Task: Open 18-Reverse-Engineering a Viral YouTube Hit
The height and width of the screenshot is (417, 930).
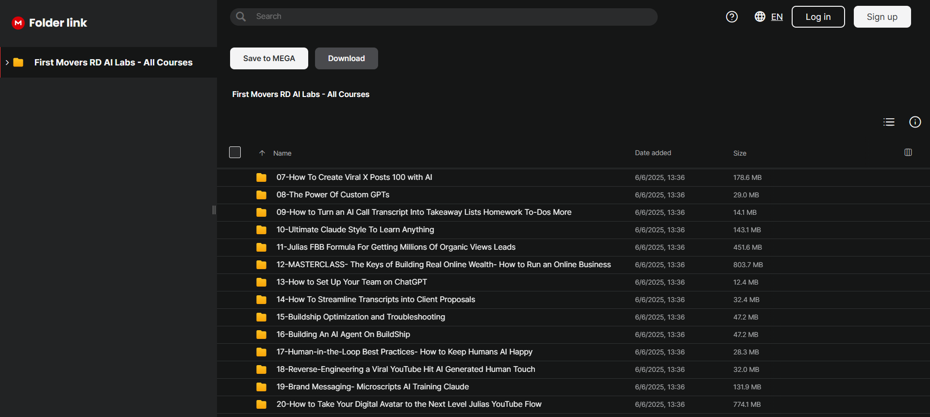Action: (406, 369)
